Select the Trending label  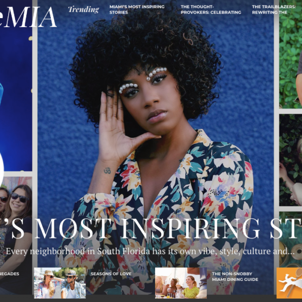(x=84, y=10)
